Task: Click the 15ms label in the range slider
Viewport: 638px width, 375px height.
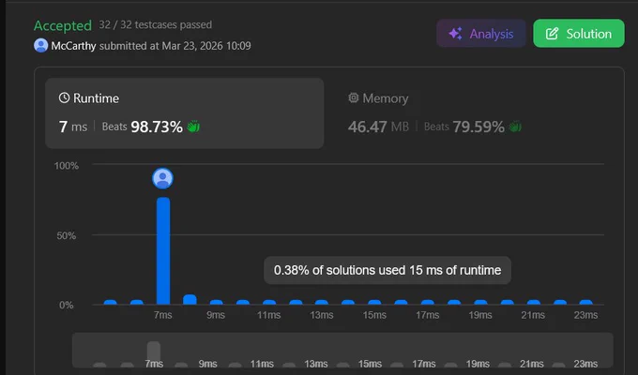Action: click(370, 364)
